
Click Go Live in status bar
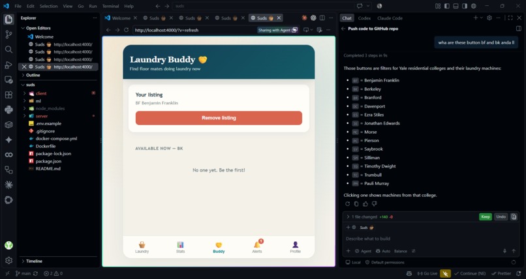[427, 274]
